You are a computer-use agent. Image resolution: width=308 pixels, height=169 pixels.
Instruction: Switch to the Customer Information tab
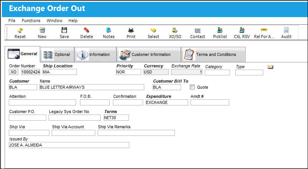[149, 54]
